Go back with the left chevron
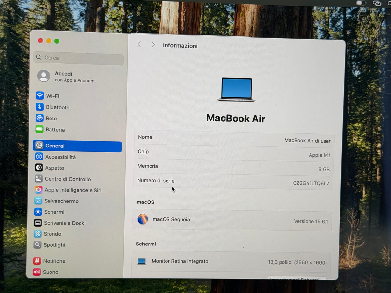 [x=139, y=44]
